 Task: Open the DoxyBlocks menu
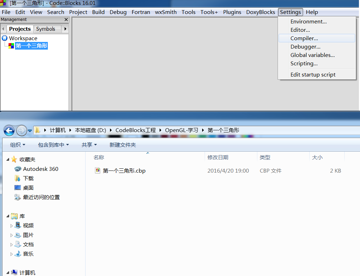260,12
